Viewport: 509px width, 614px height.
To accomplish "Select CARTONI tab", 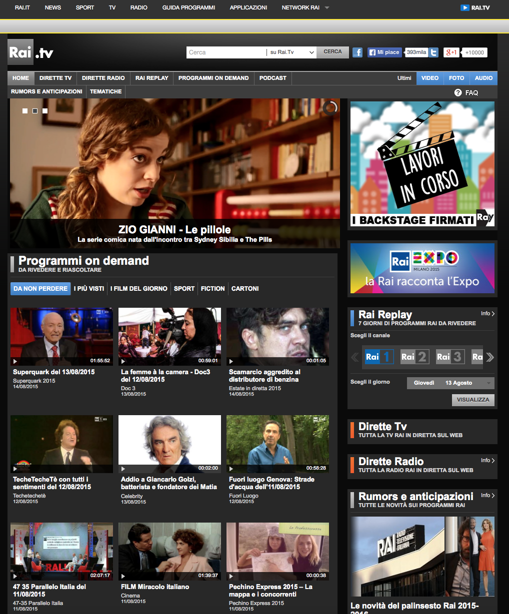I will click(x=245, y=289).
